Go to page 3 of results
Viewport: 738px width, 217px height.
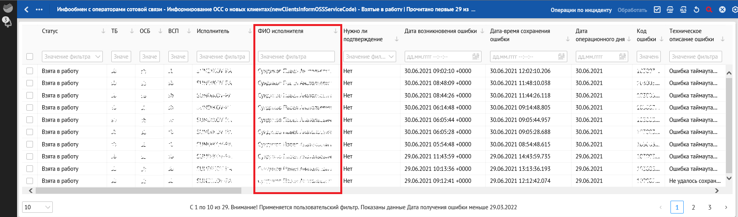(x=710, y=207)
